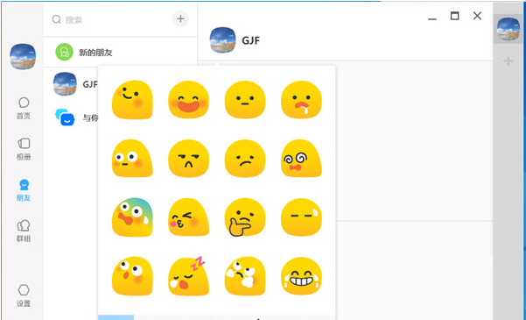
Task: Pick the open-mouth laughing emoji
Action: click(188, 100)
